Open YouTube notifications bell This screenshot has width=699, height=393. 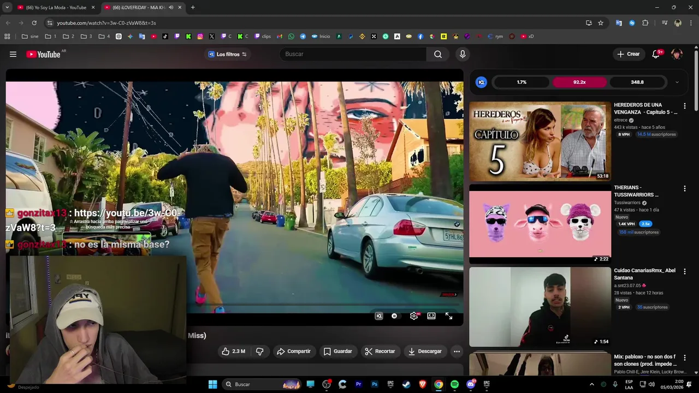[x=656, y=54]
